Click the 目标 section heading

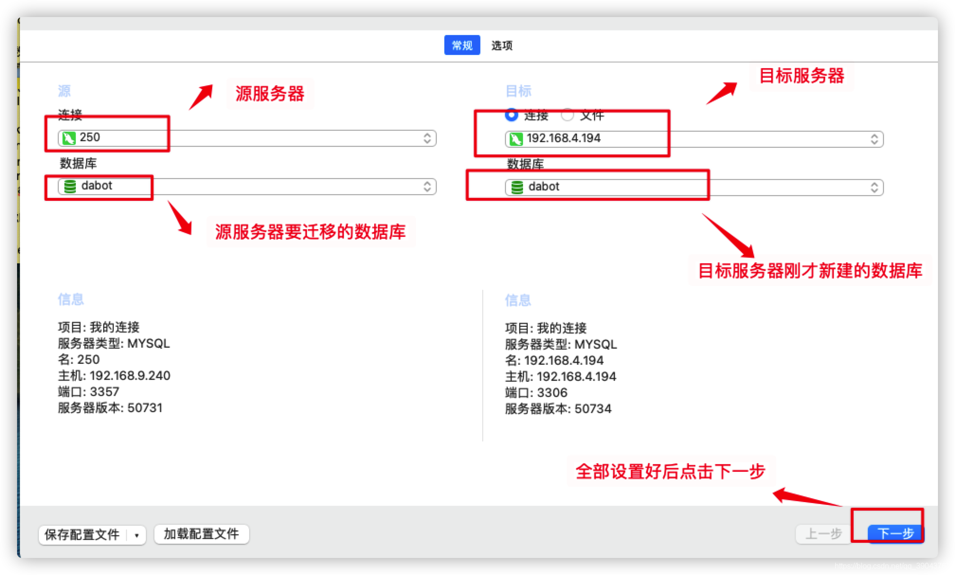point(518,90)
